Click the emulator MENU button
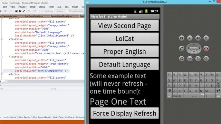Viewport: 221px width, 124px height. pos(190,59)
